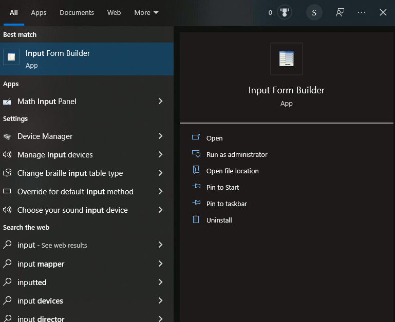Viewport: 395px width, 322px height.
Task: Click the Open icon in the actions list
Action: pyautogui.click(x=196, y=137)
